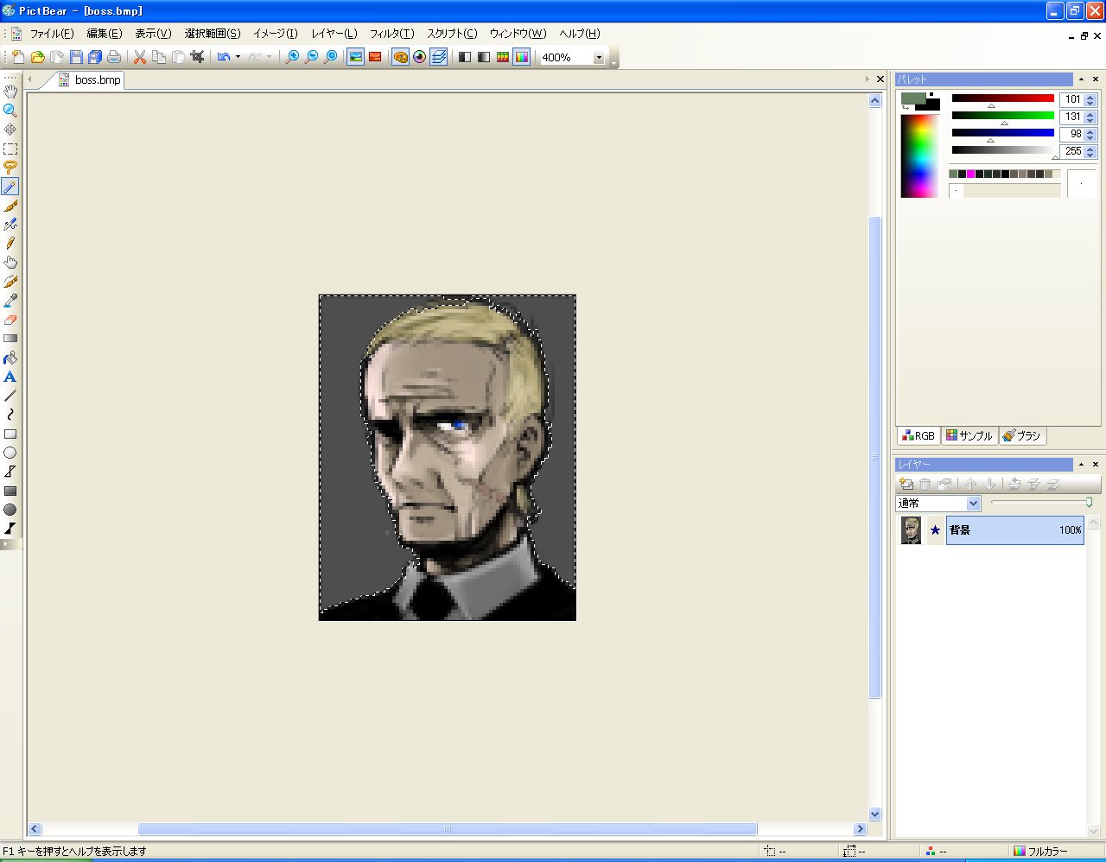Open the フィルタ(T) menu
This screenshot has height=862, width=1106.
click(392, 34)
